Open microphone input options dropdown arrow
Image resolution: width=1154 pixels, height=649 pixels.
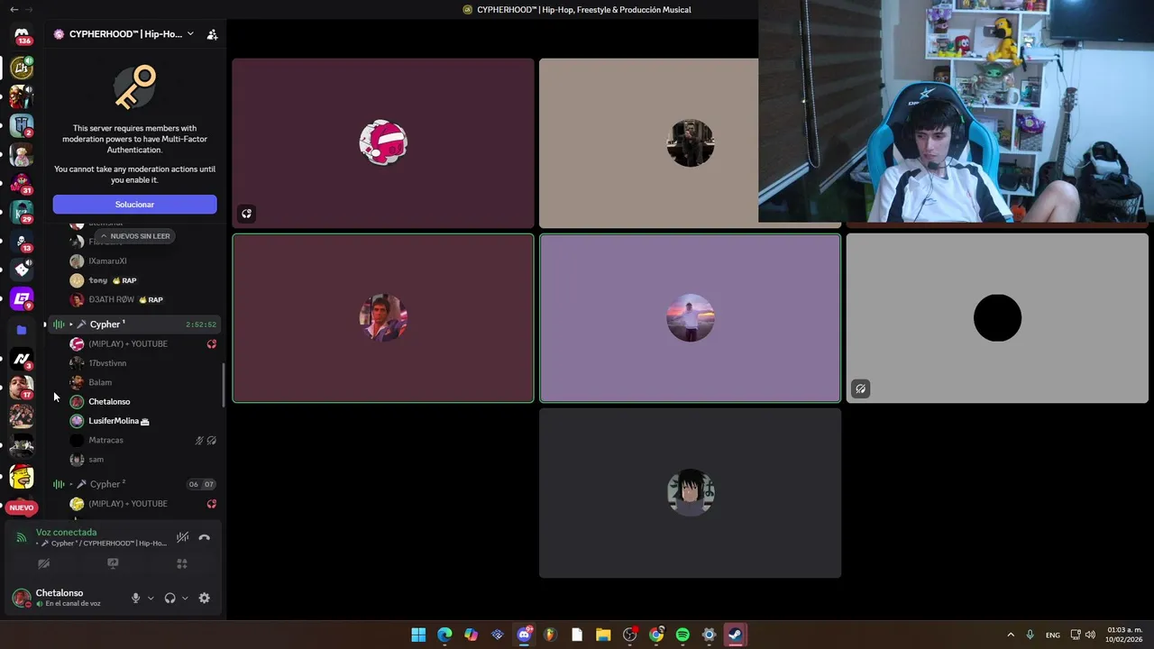point(151,598)
